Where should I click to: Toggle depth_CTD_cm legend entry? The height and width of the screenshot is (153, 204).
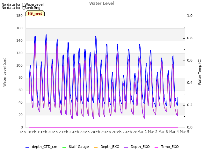pos(41,147)
